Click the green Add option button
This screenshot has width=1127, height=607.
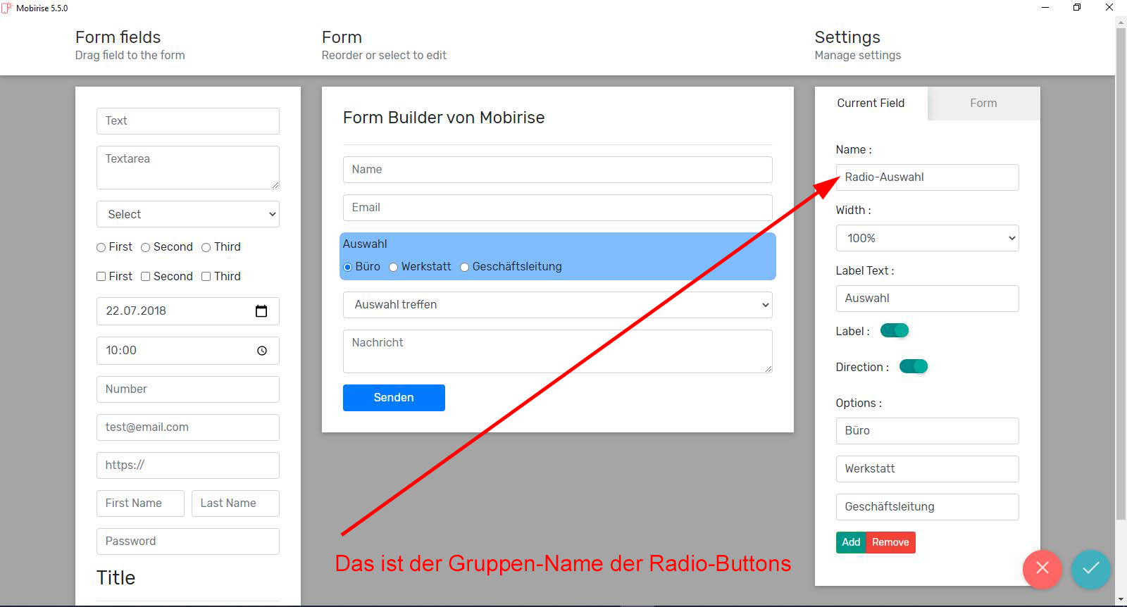click(x=851, y=542)
